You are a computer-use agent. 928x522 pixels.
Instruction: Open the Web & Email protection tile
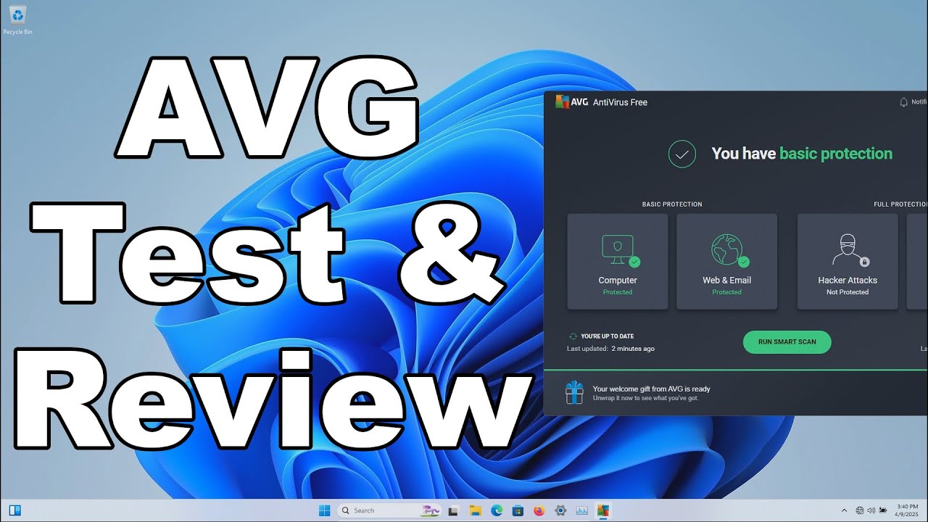click(x=726, y=262)
